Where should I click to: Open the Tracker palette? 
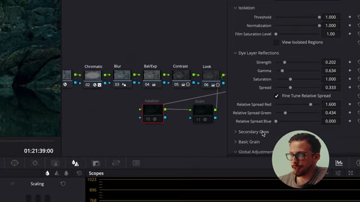click(x=35, y=163)
